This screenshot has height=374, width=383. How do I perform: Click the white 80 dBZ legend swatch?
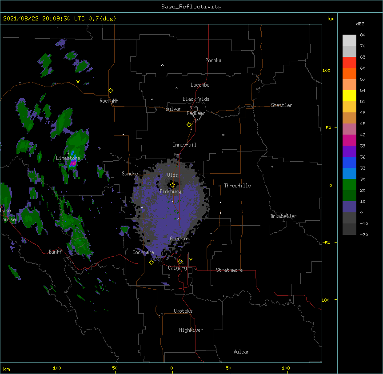[x=349, y=40]
